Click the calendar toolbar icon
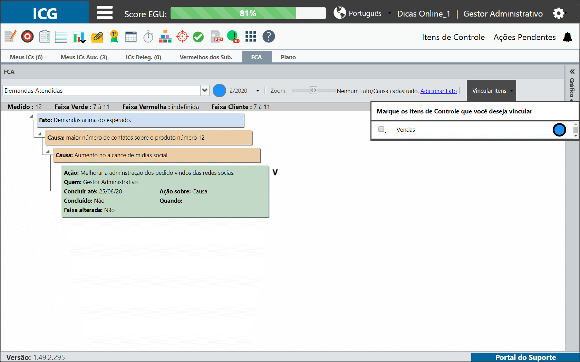 coord(131,37)
